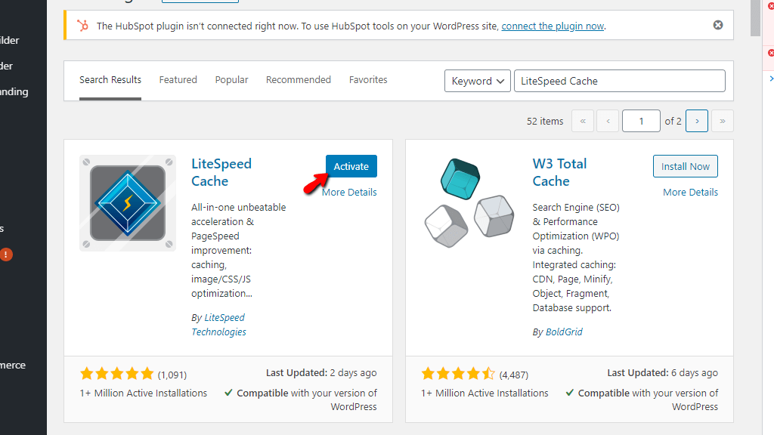The height and width of the screenshot is (435, 774).
Task: Open the Favorites plugins tab
Action: coord(368,80)
